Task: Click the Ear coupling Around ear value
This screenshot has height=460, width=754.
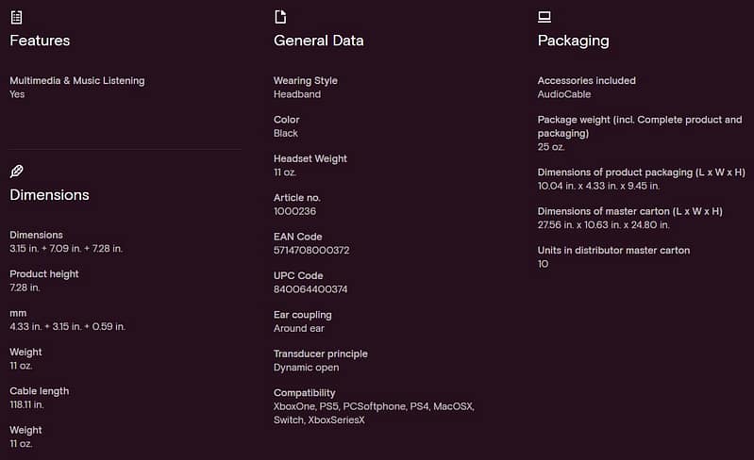Action: [x=299, y=328]
